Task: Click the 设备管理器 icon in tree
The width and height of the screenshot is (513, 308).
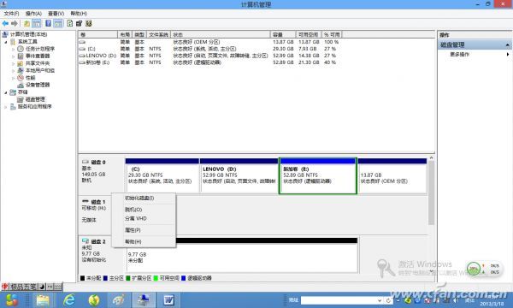Action: pyautogui.click(x=21, y=85)
